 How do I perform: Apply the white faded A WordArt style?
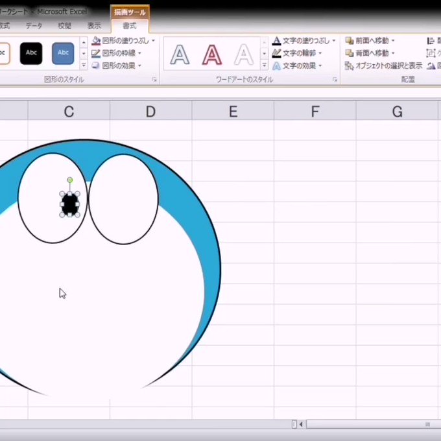click(244, 54)
